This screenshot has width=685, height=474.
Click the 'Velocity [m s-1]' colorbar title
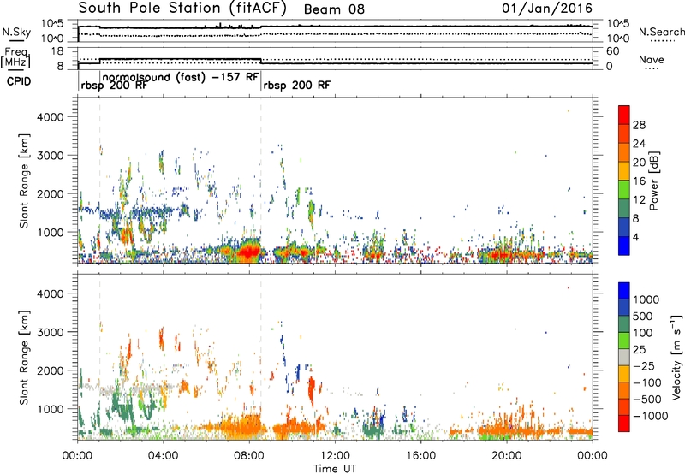click(x=676, y=357)
